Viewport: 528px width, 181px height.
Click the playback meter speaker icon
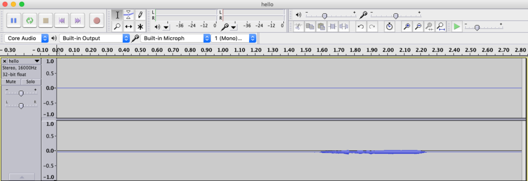(158, 27)
